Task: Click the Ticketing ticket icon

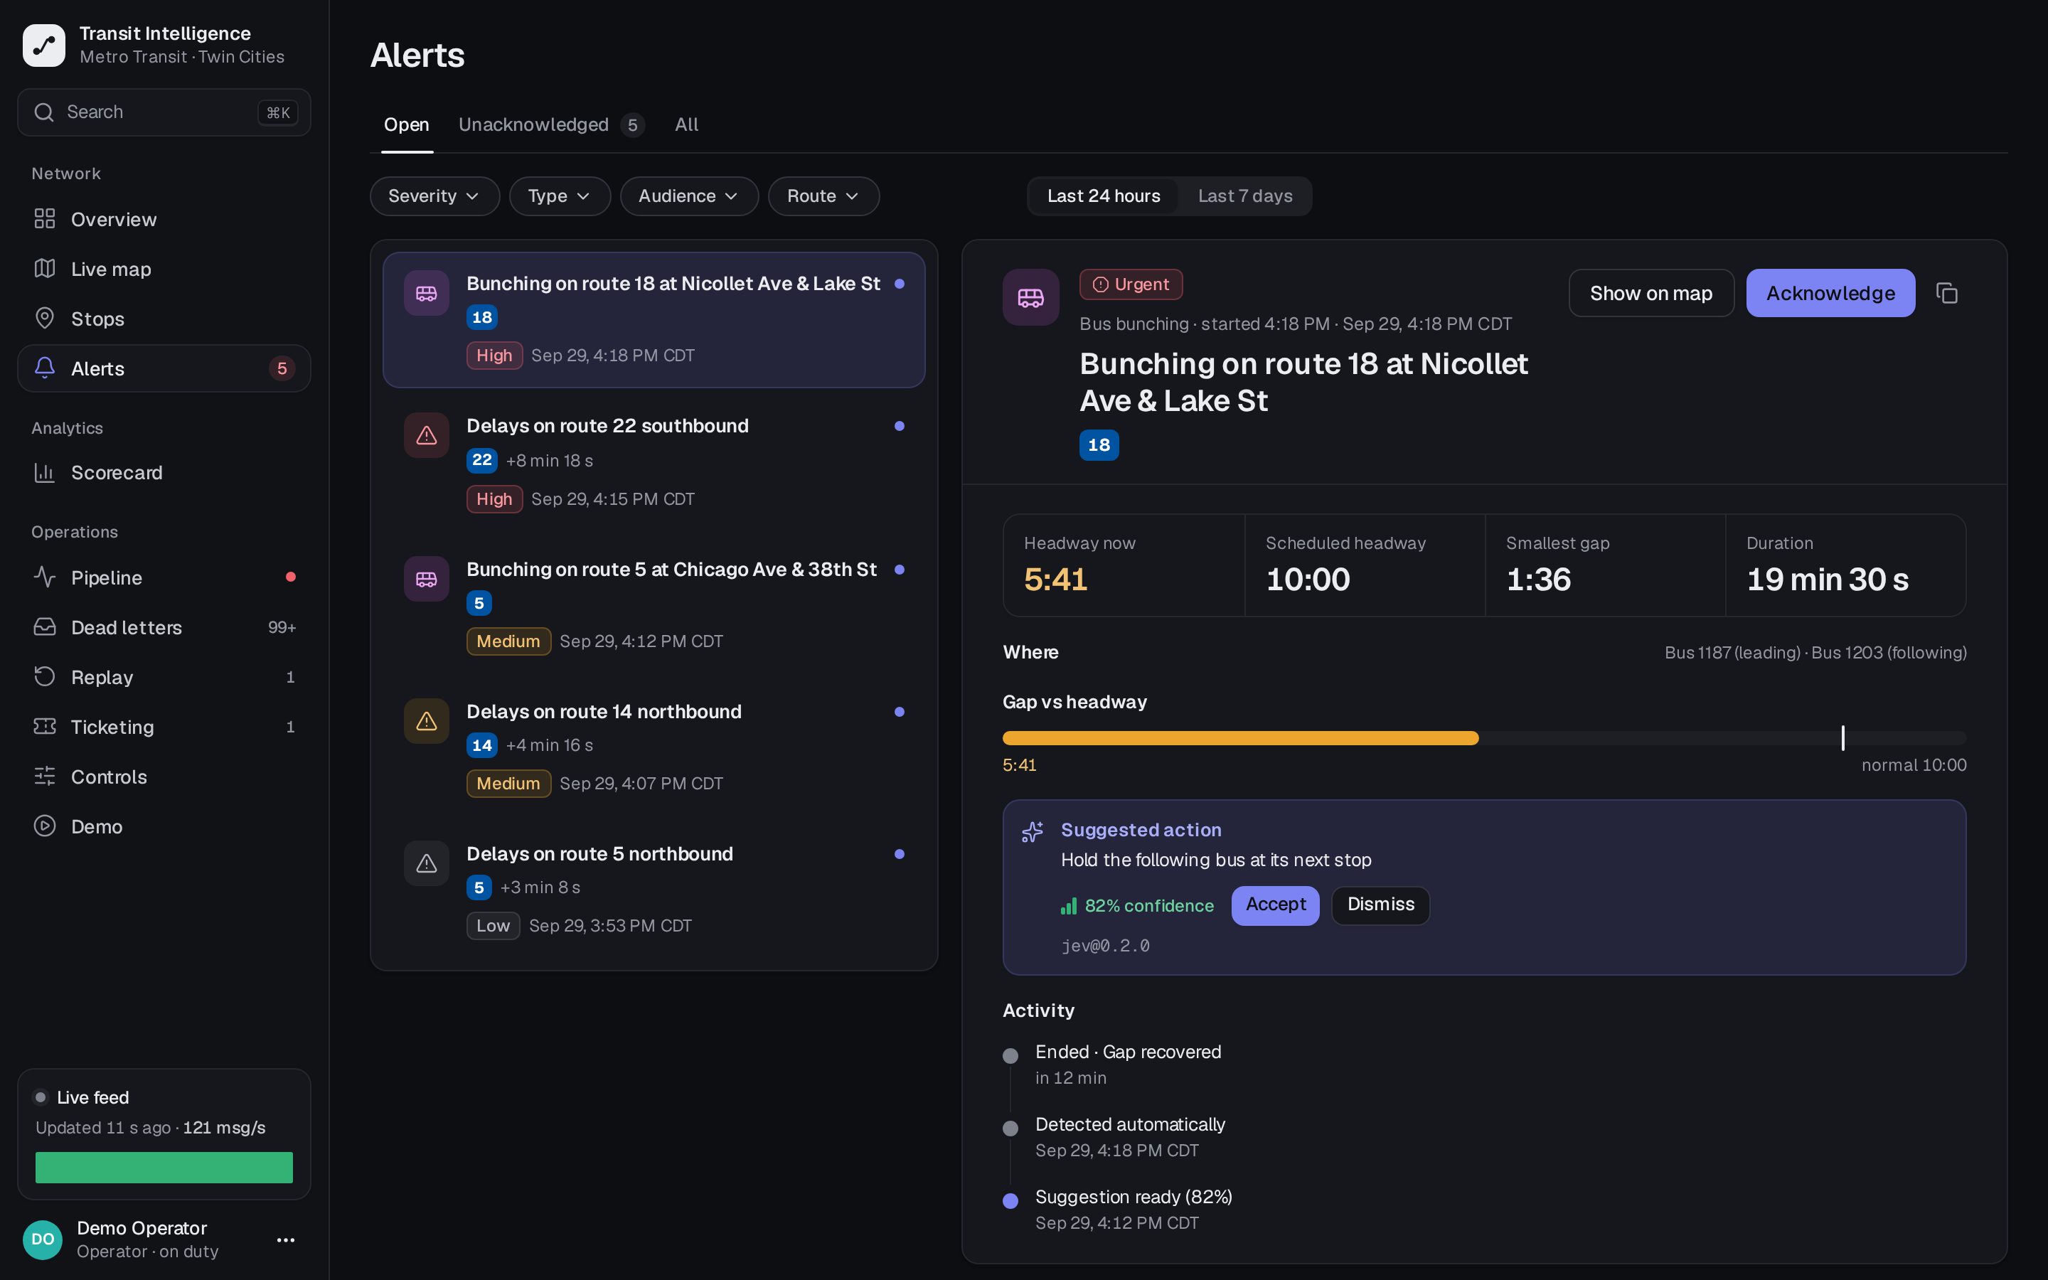Action: point(45,726)
